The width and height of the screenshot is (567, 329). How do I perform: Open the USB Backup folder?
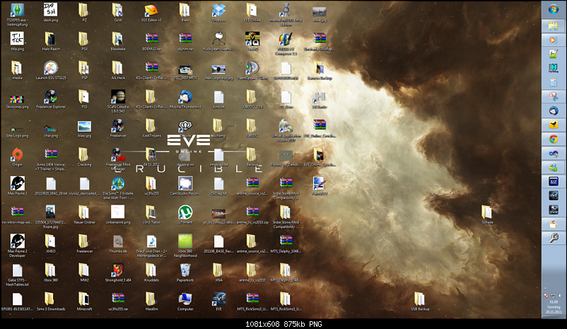[x=420, y=301]
